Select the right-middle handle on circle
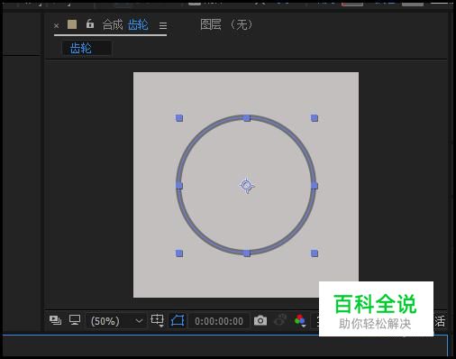Image resolution: width=456 pixels, height=359 pixels. (315, 186)
